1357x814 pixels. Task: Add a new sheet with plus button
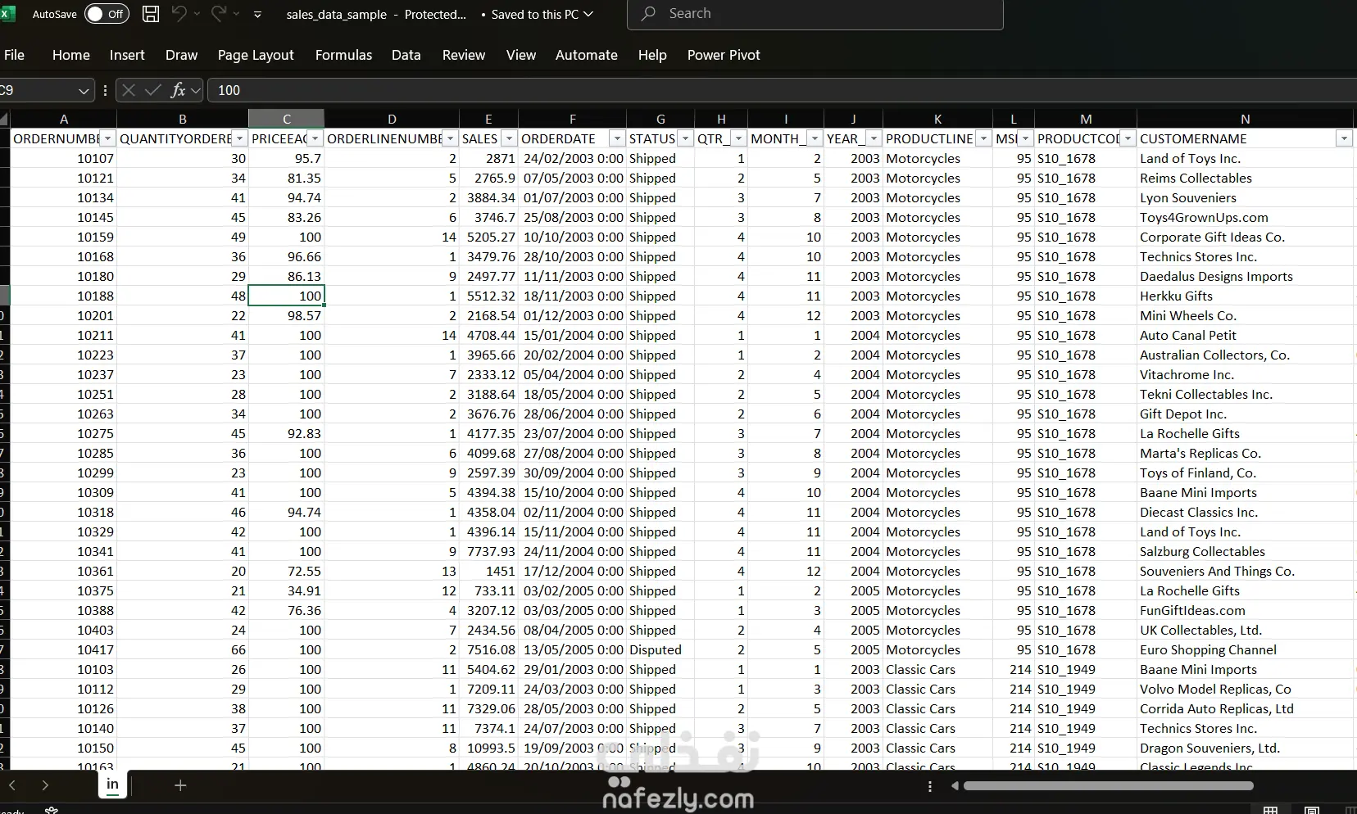click(x=180, y=785)
